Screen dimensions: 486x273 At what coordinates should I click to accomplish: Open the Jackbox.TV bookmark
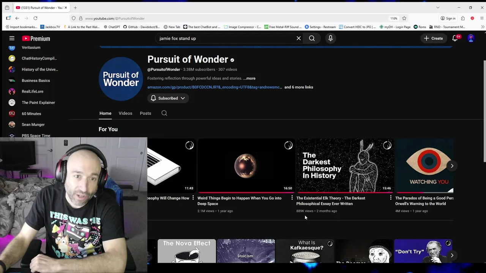(x=50, y=27)
